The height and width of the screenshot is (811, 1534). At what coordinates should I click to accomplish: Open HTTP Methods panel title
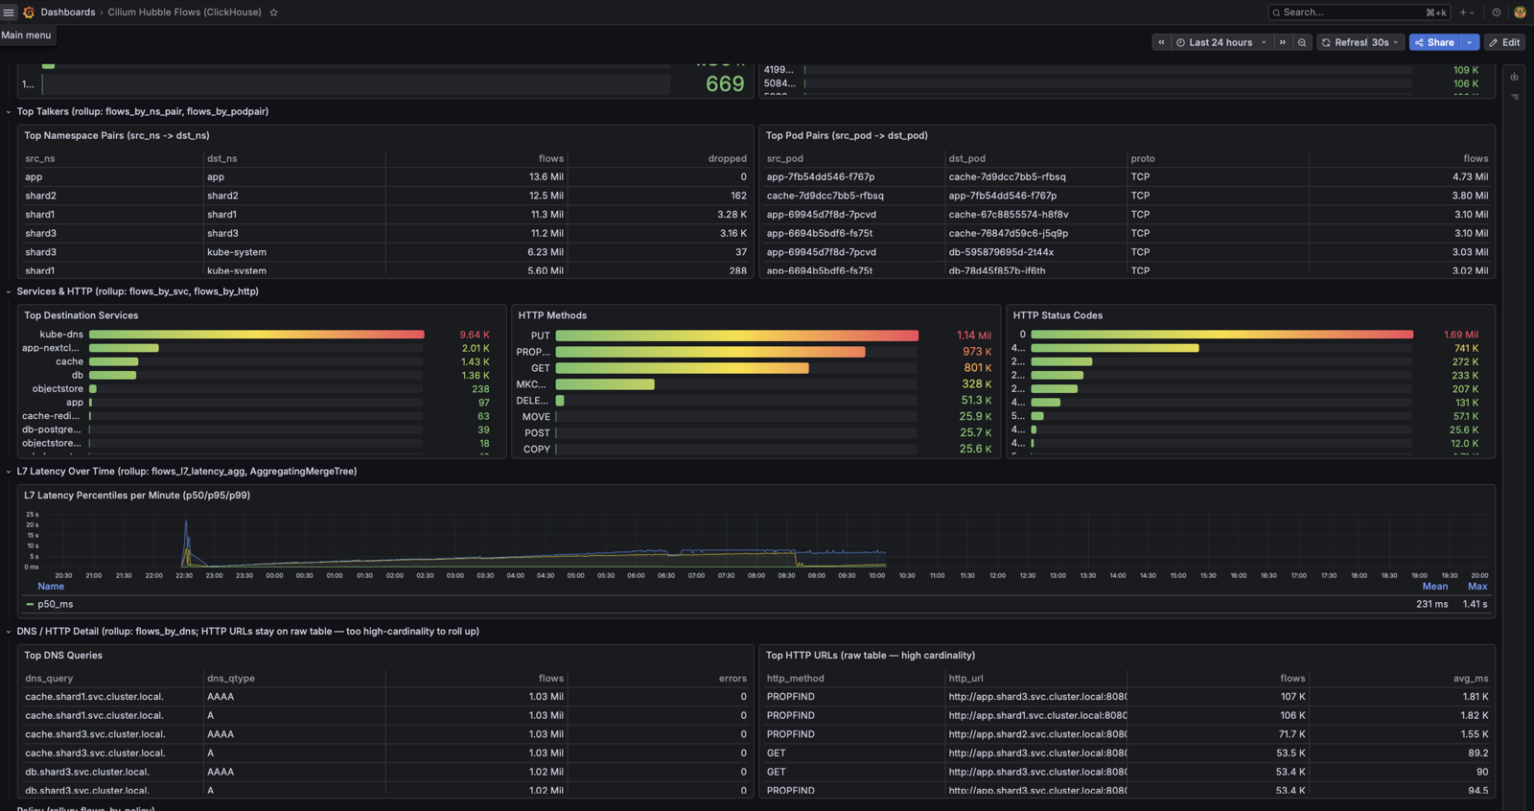pyautogui.click(x=552, y=315)
